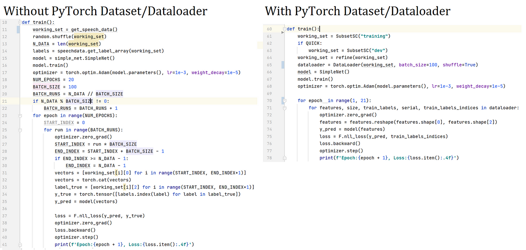The width and height of the screenshot is (526, 250).
Task: Click the fold end marker at line 41
Action: (x=20, y=244)
